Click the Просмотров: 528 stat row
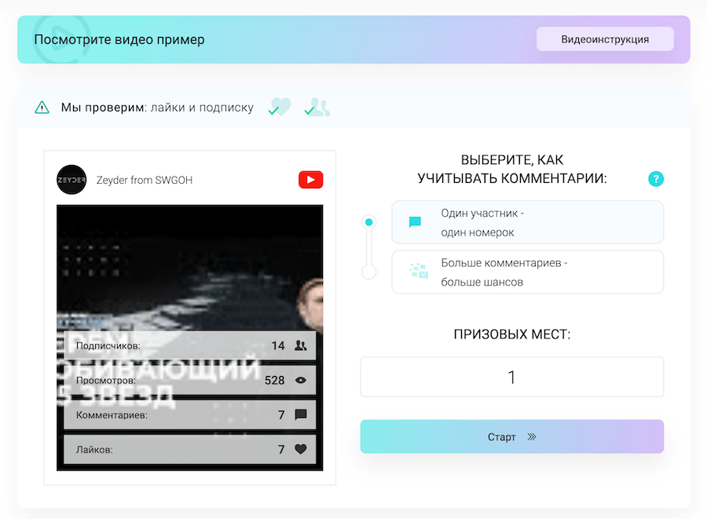 [x=190, y=380]
